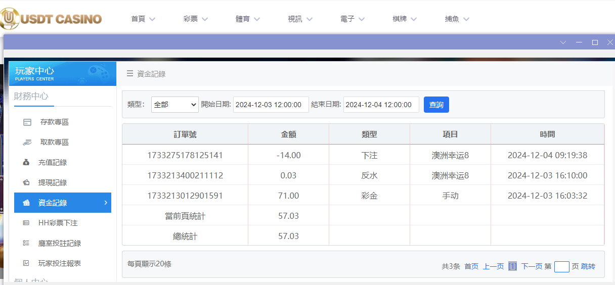The width and height of the screenshot is (615, 285).
Task: Click the 廳室投註記錄 list icon
Action: [26, 243]
